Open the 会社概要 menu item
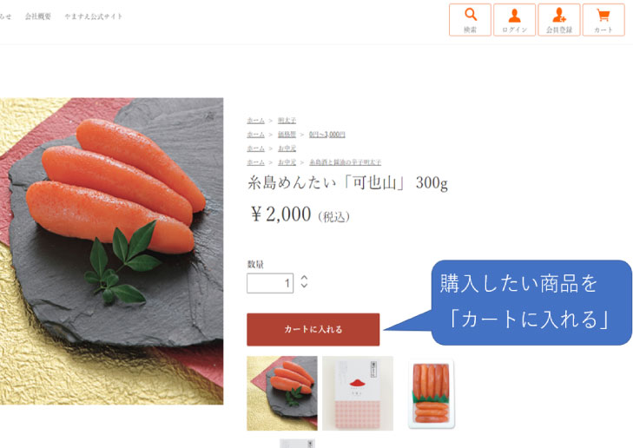Screen dimensions: 633x448 tap(38, 16)
